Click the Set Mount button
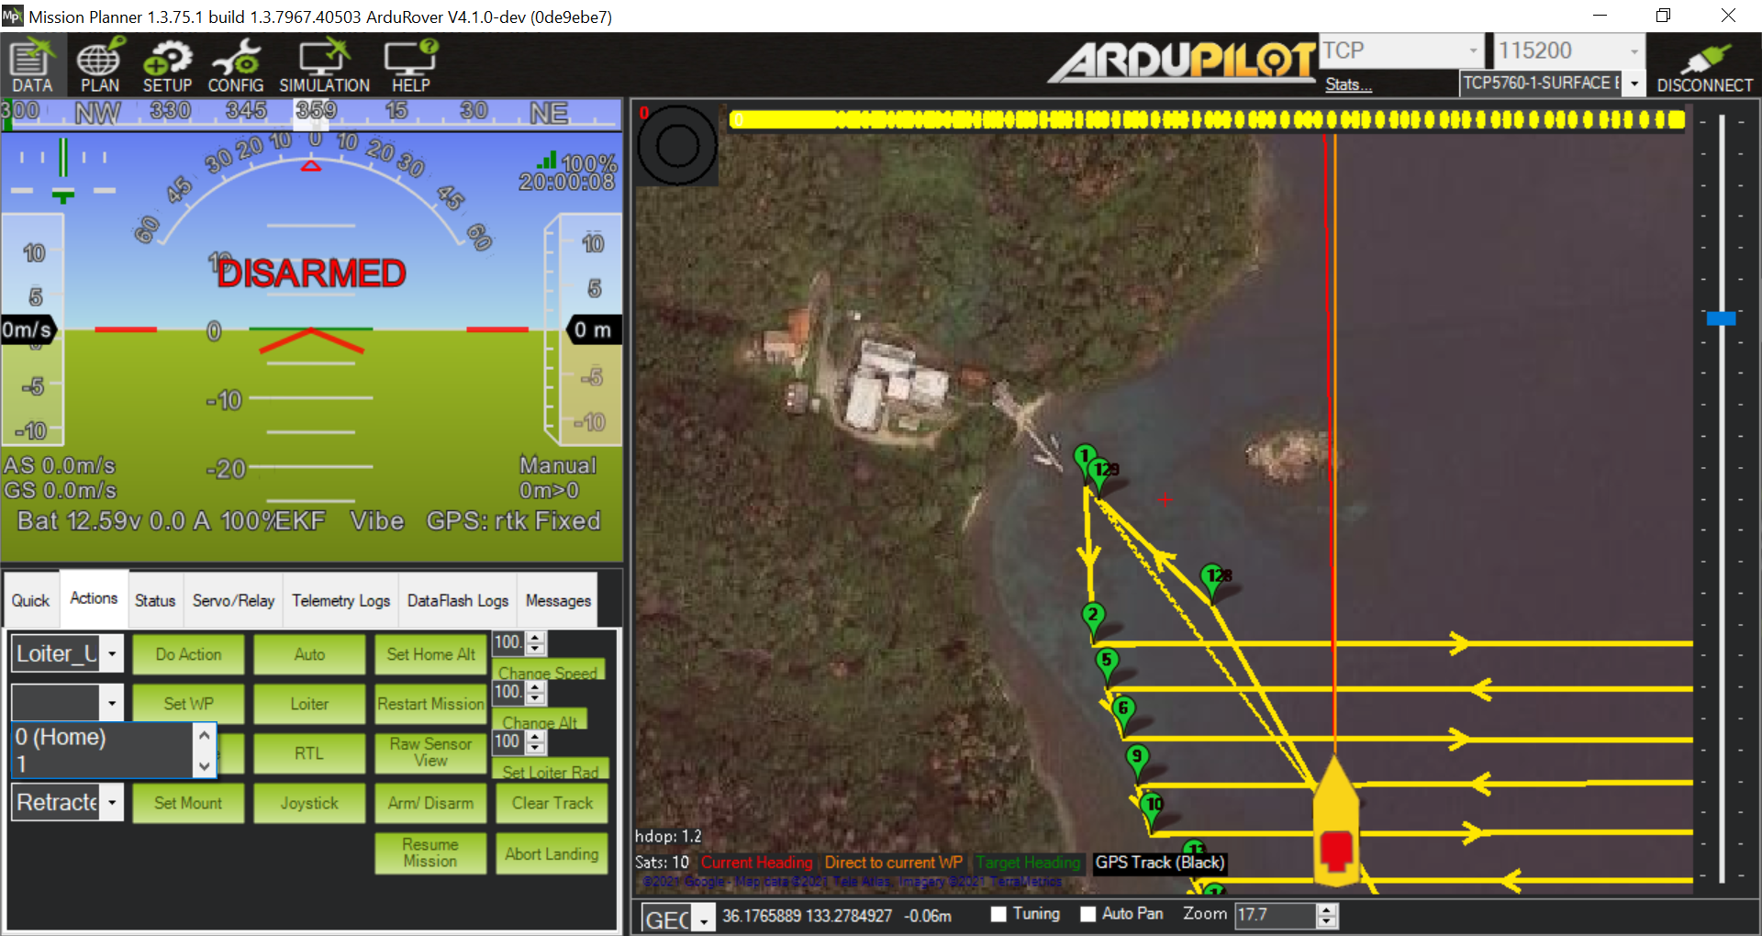The width and height of the screenshot is (1762, 936). coord(188,803)
